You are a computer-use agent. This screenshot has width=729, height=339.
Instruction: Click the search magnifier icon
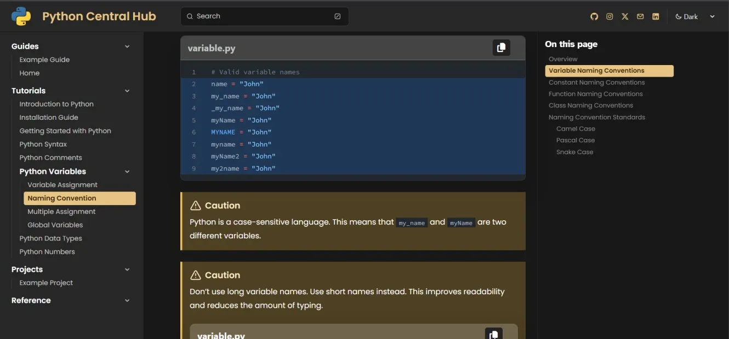click(190, 16)
